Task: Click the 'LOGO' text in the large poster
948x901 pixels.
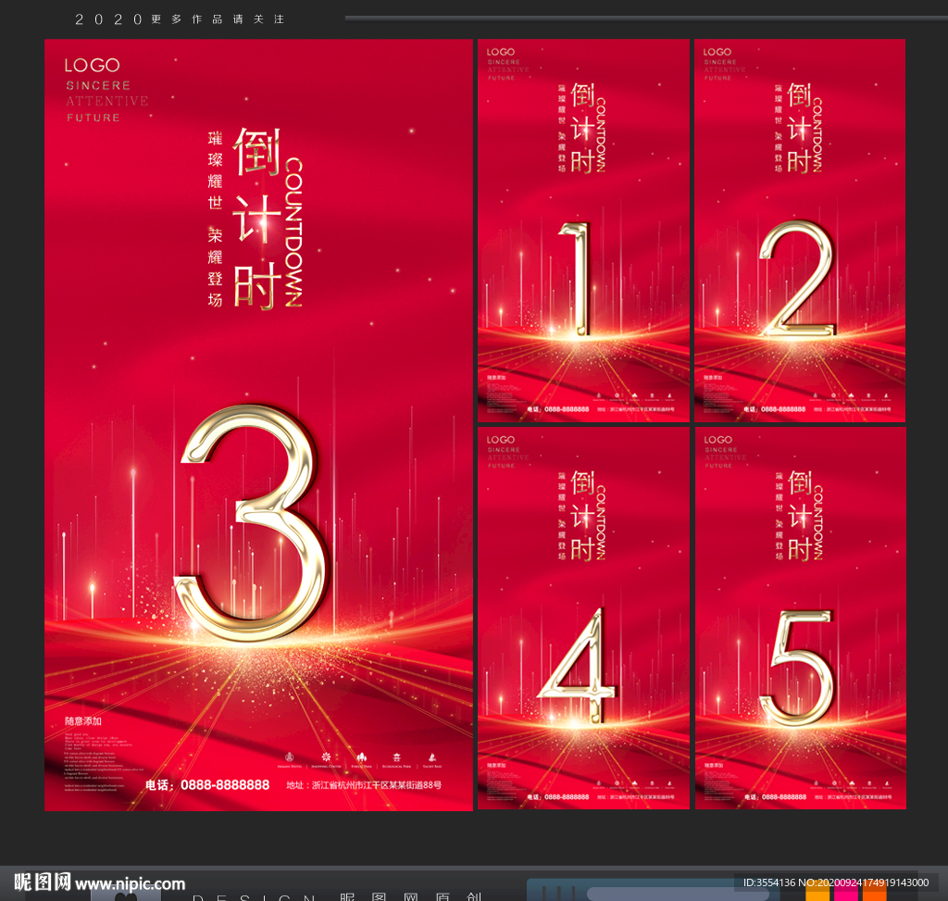Action: click(93, 65)
